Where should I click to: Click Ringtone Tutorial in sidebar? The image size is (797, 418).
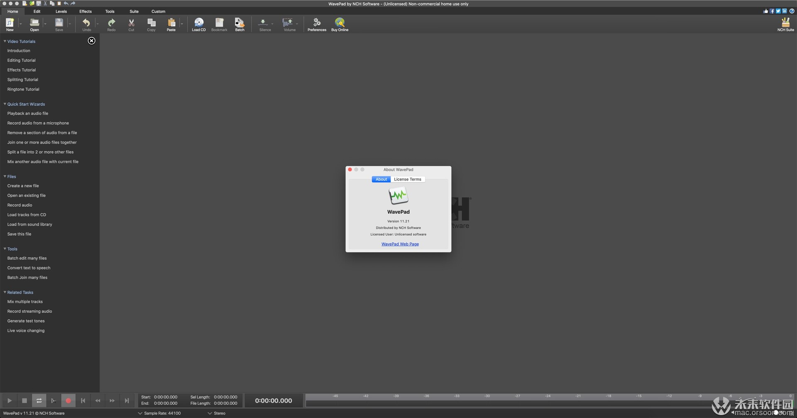[23, 89]
